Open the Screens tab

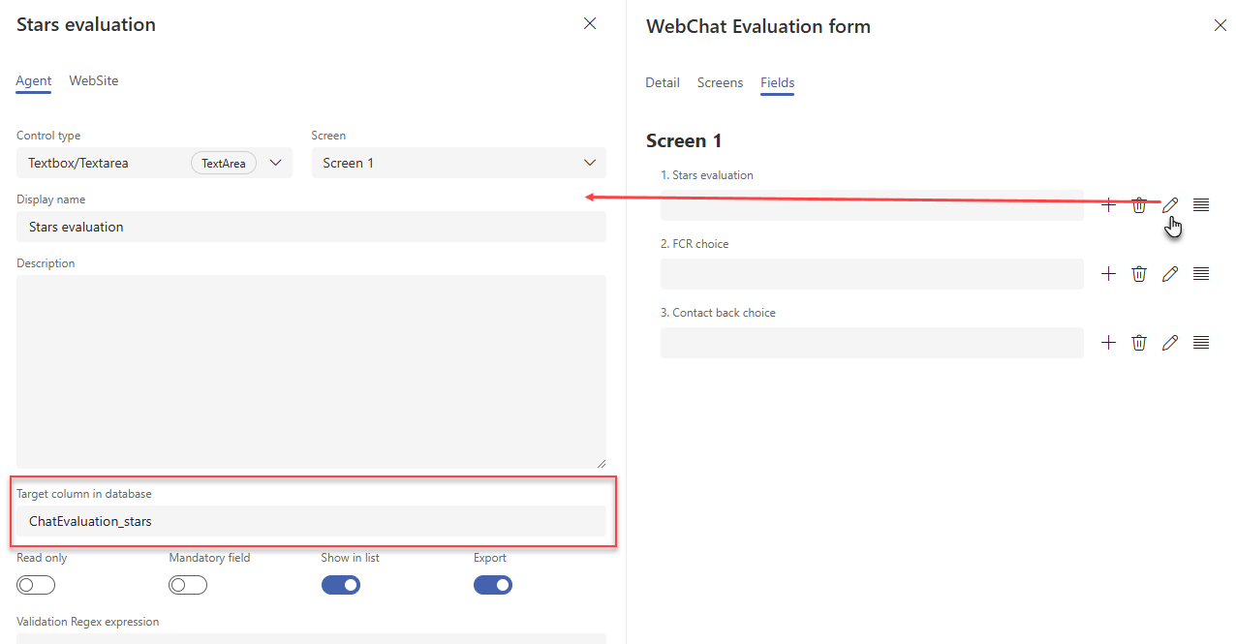[720, 83]
